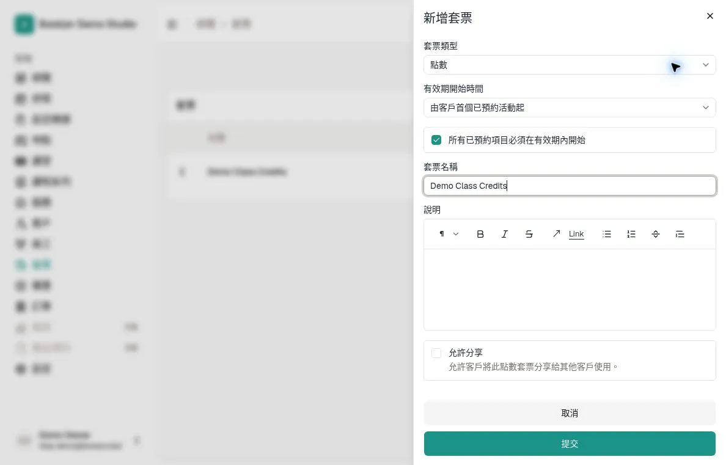Click the last toolbar icon for indent
Viewport: 726px width, 465px height.
680,234
